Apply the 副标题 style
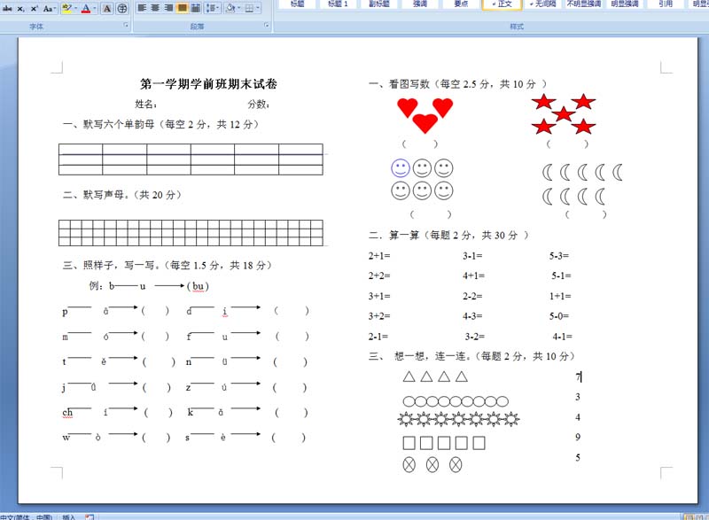The height and width of the screenshot is (520, 709). click(379, 4)
